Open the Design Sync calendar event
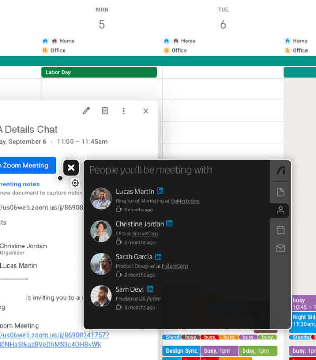Viewport: 316px width, 360px height. 181,351
